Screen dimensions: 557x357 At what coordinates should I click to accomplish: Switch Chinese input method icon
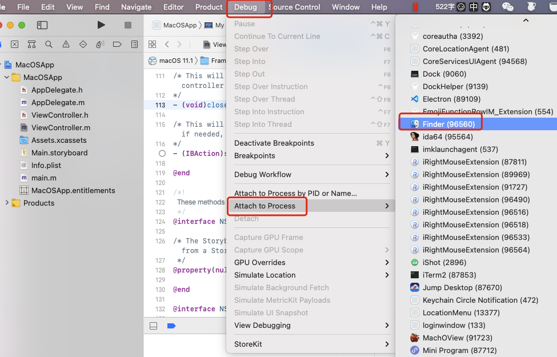click(x=474, y=7)
